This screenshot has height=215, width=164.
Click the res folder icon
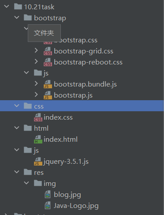pyautogui.click(x=28, y=172)
